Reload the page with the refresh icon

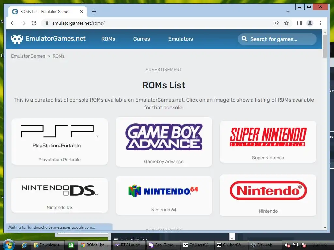click(34, 23)
